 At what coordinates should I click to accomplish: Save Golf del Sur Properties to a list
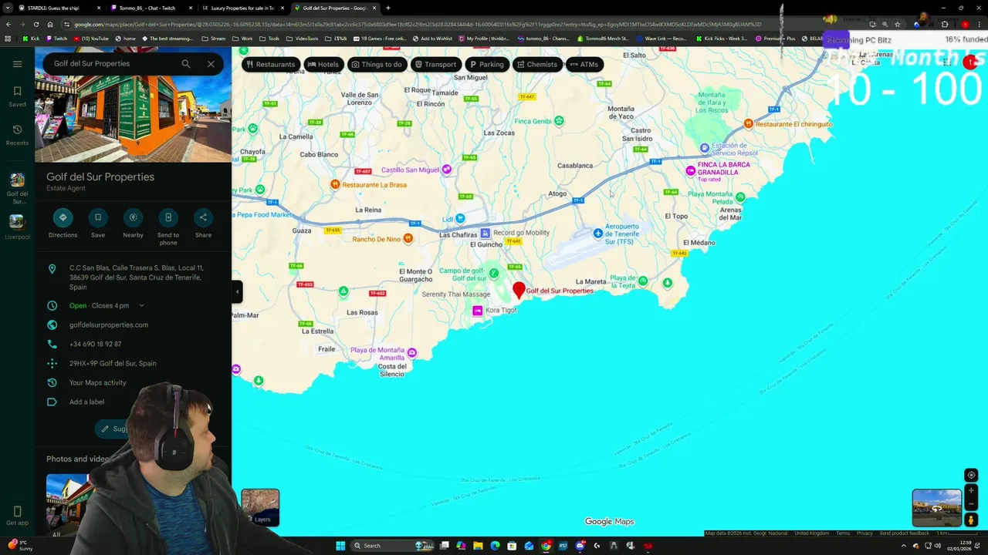[98, 217]
